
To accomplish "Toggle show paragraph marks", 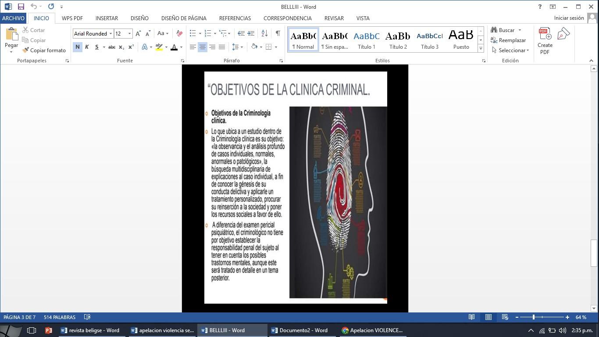I will (x=278, y=33).
